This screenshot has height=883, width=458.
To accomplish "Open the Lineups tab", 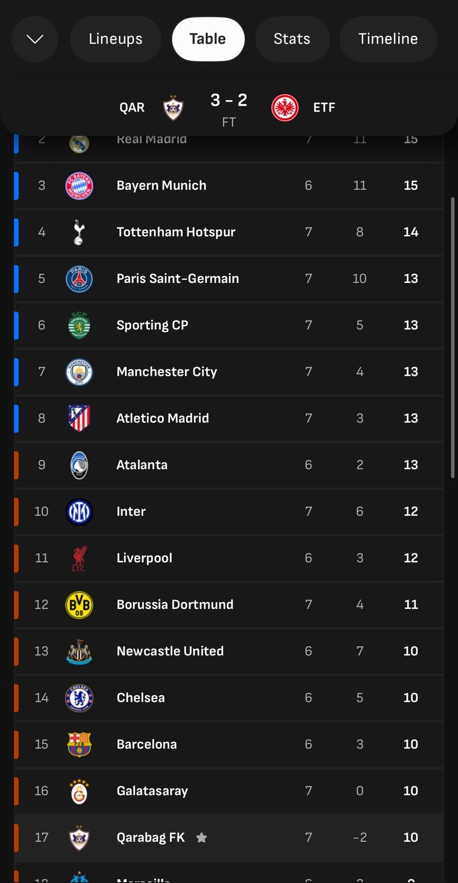I will click(x=115, y=39).
